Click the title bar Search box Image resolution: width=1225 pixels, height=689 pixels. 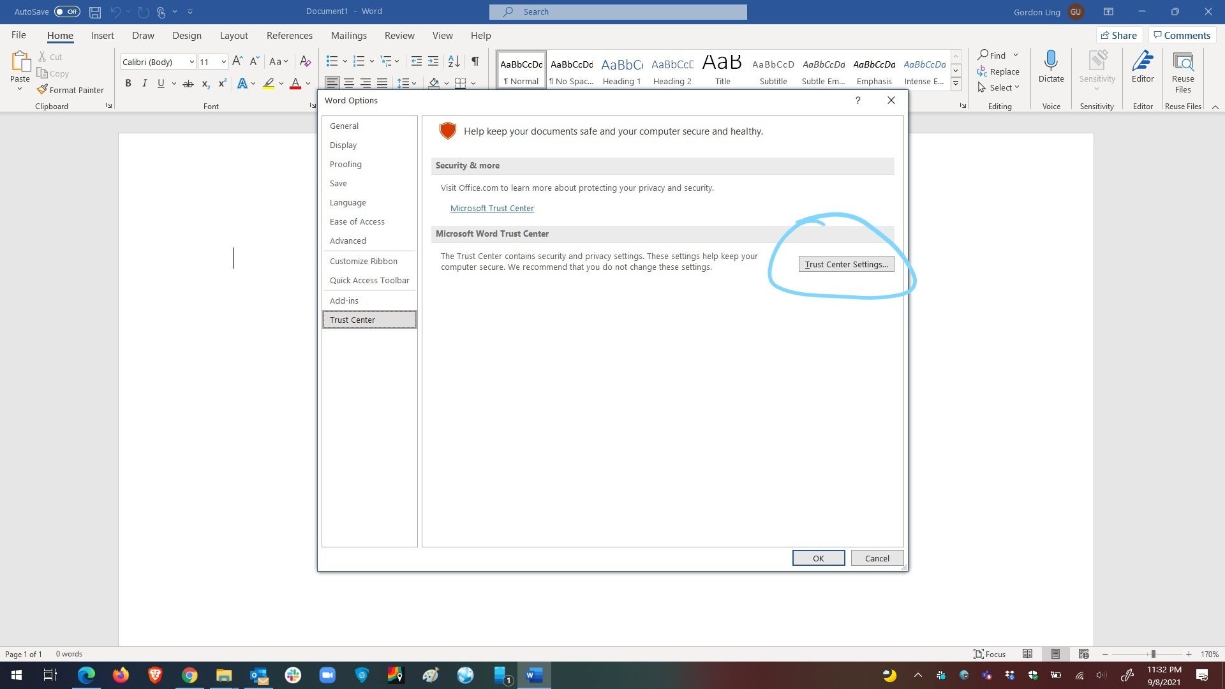click(x=618, y=11)
